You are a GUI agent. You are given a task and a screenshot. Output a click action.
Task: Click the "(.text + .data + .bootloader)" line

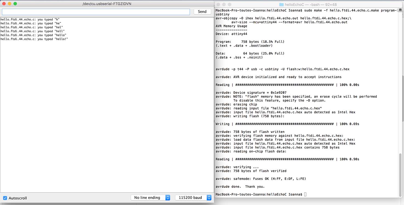point(244,46)
